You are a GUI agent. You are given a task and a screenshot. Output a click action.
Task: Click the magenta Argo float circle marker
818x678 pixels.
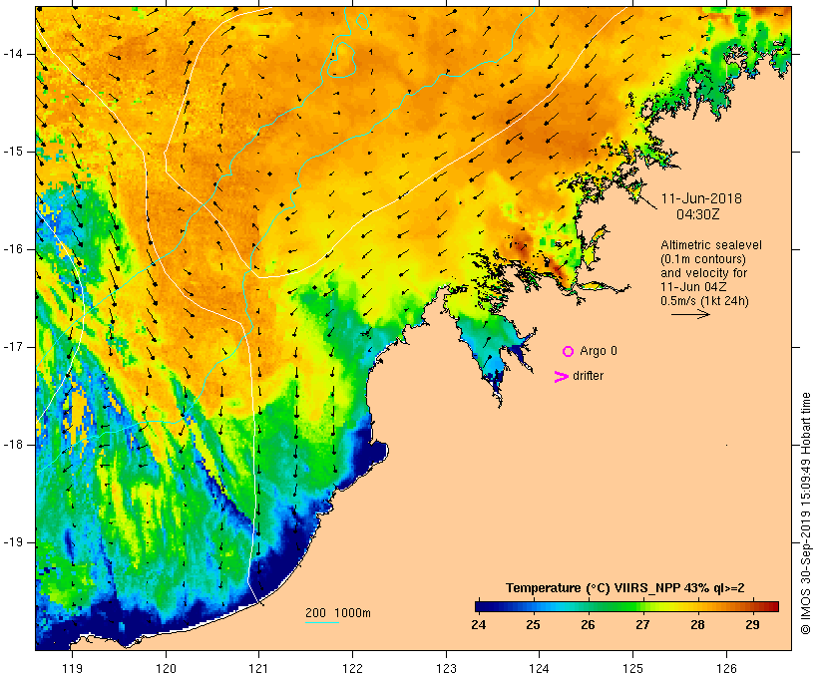[x=569, y=352]
